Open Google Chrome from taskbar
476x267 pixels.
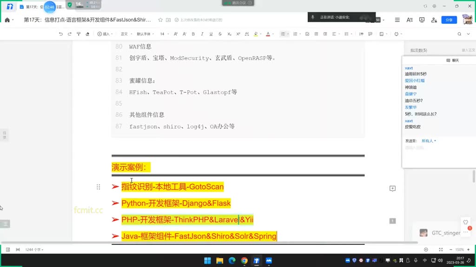245,261
